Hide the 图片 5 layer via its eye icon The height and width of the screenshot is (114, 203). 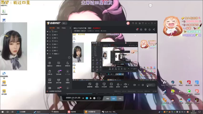coord(47,35)
